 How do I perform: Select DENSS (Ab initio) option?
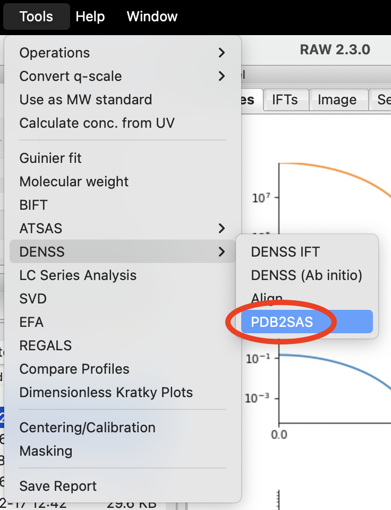(x=307, y=275)
